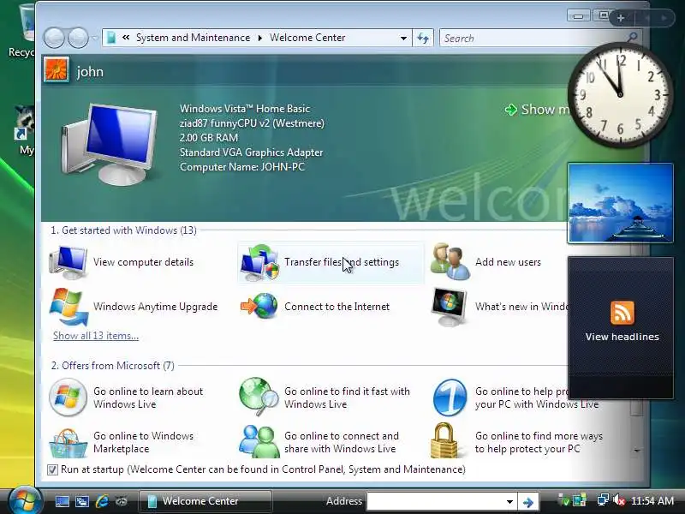Click john's user account picture
Viewport: 685px width, 514px height.
[x=57, y=69]
